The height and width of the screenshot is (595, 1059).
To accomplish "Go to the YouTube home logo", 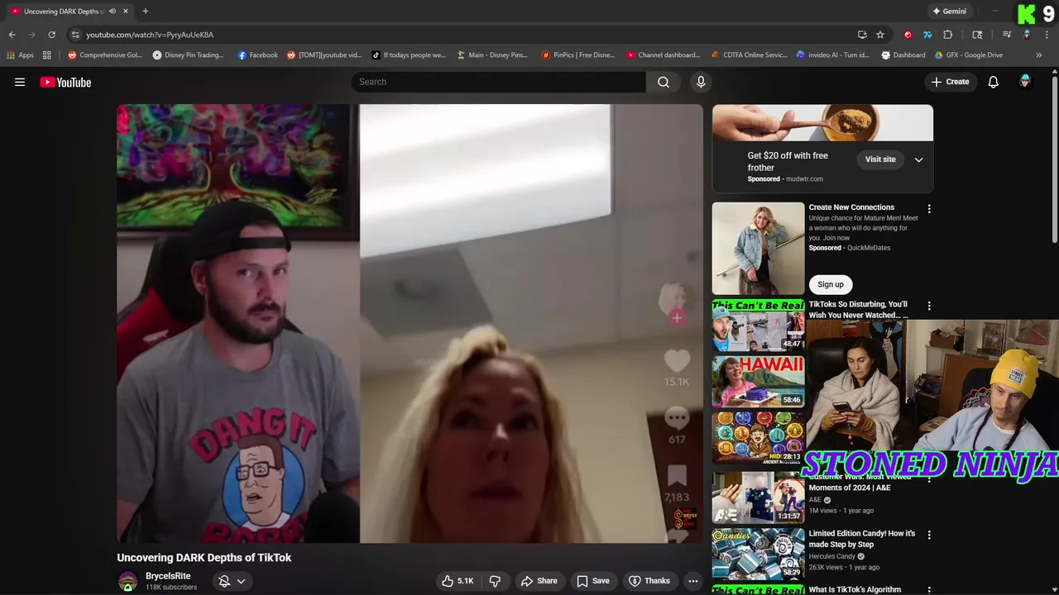I will 65,82.
